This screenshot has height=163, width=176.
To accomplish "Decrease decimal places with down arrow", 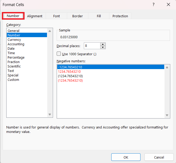I will pyautogui.click(x=103, y=47).
